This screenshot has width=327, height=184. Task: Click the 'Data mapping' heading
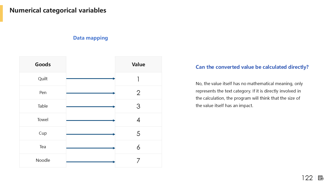tap(90, 38)
